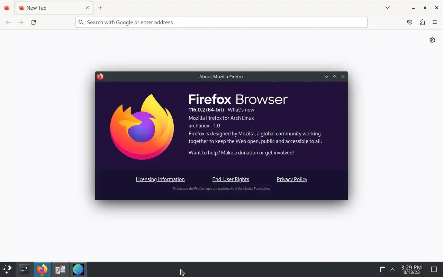Shade About Mozilla Firefox dialog with down chevron
The height and width of the screenshot is (277, 443).
326,77
